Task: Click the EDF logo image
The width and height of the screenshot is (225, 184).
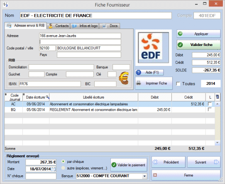Action: (154, 48)
